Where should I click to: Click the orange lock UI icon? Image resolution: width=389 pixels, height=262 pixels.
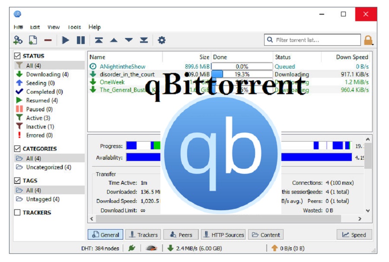click(368, 40)
